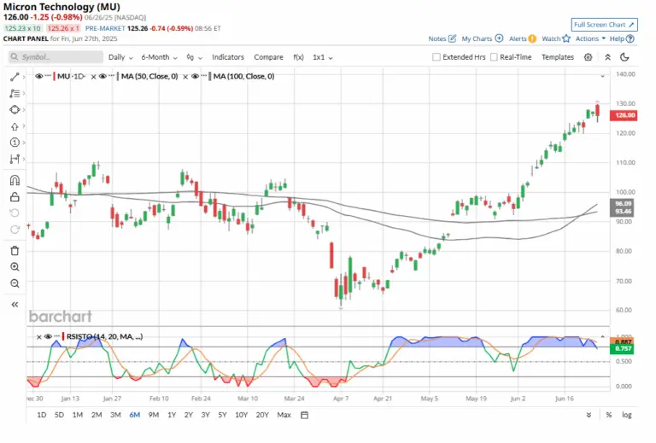Open the Help link
The width and height of the screenshot is (656, 443).
622,38
